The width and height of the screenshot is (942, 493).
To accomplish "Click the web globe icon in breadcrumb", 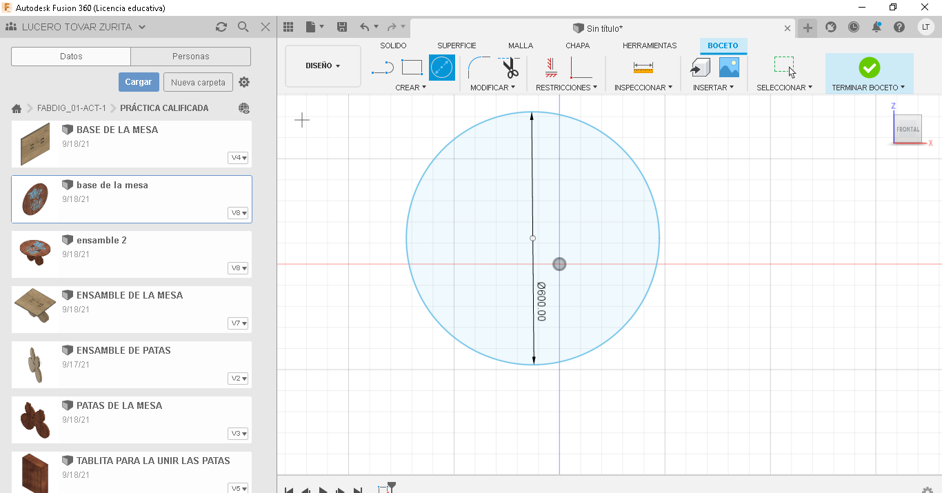I will click(x=243, y=108).
